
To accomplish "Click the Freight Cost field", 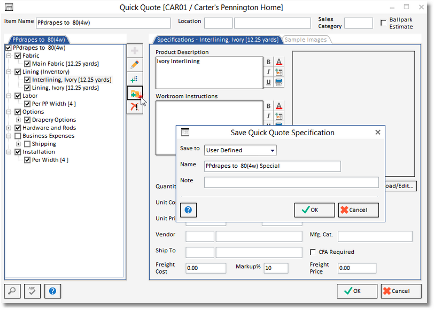I will [x=206, y=268].
